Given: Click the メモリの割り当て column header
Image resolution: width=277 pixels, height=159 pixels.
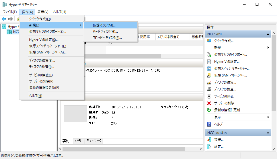Looking at the screenshot, I should (x=172, y=37).
